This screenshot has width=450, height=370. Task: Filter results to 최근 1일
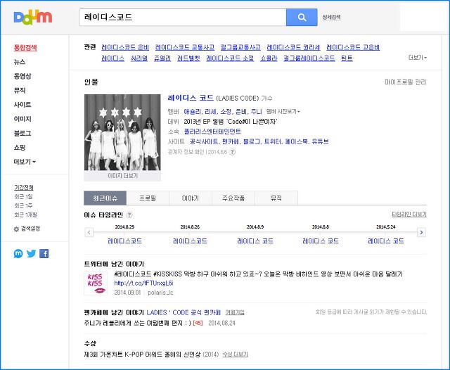coord(23,197)
